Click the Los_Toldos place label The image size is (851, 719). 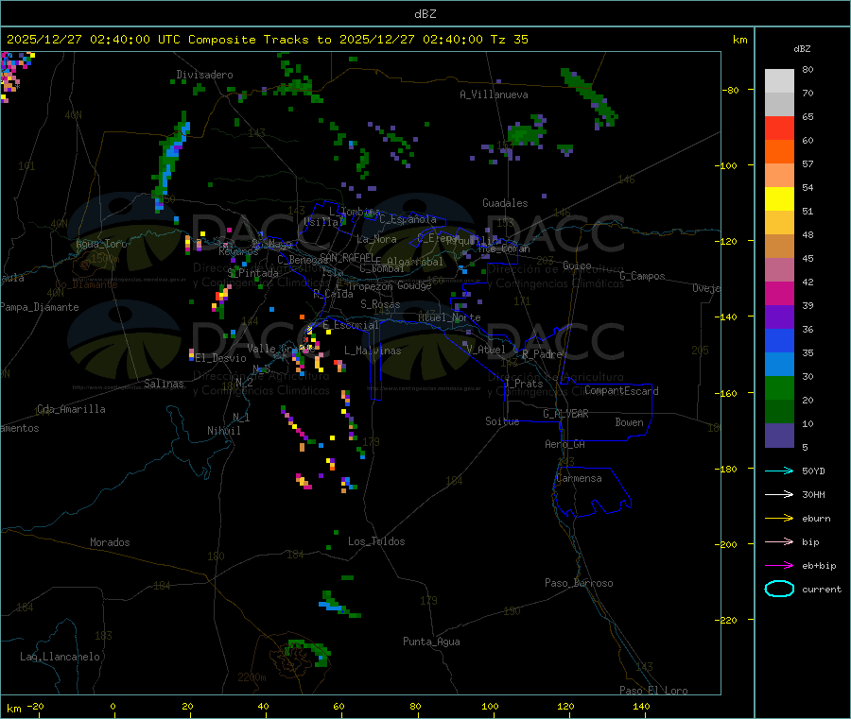[x=376, y=541]
